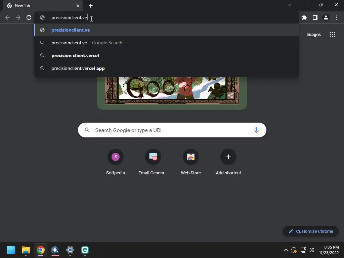This screenshot has width=344, height=258.
Task: Open the Google apps grid
Action: pos(332,35)
